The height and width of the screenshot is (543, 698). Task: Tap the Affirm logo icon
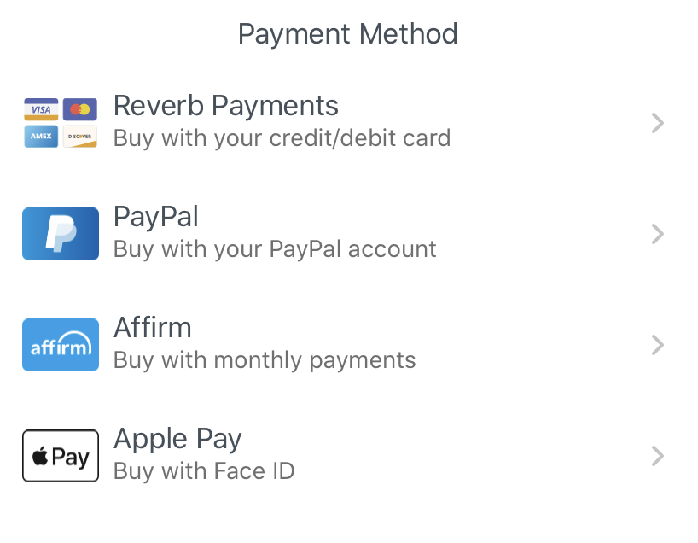tap(61, 345)
